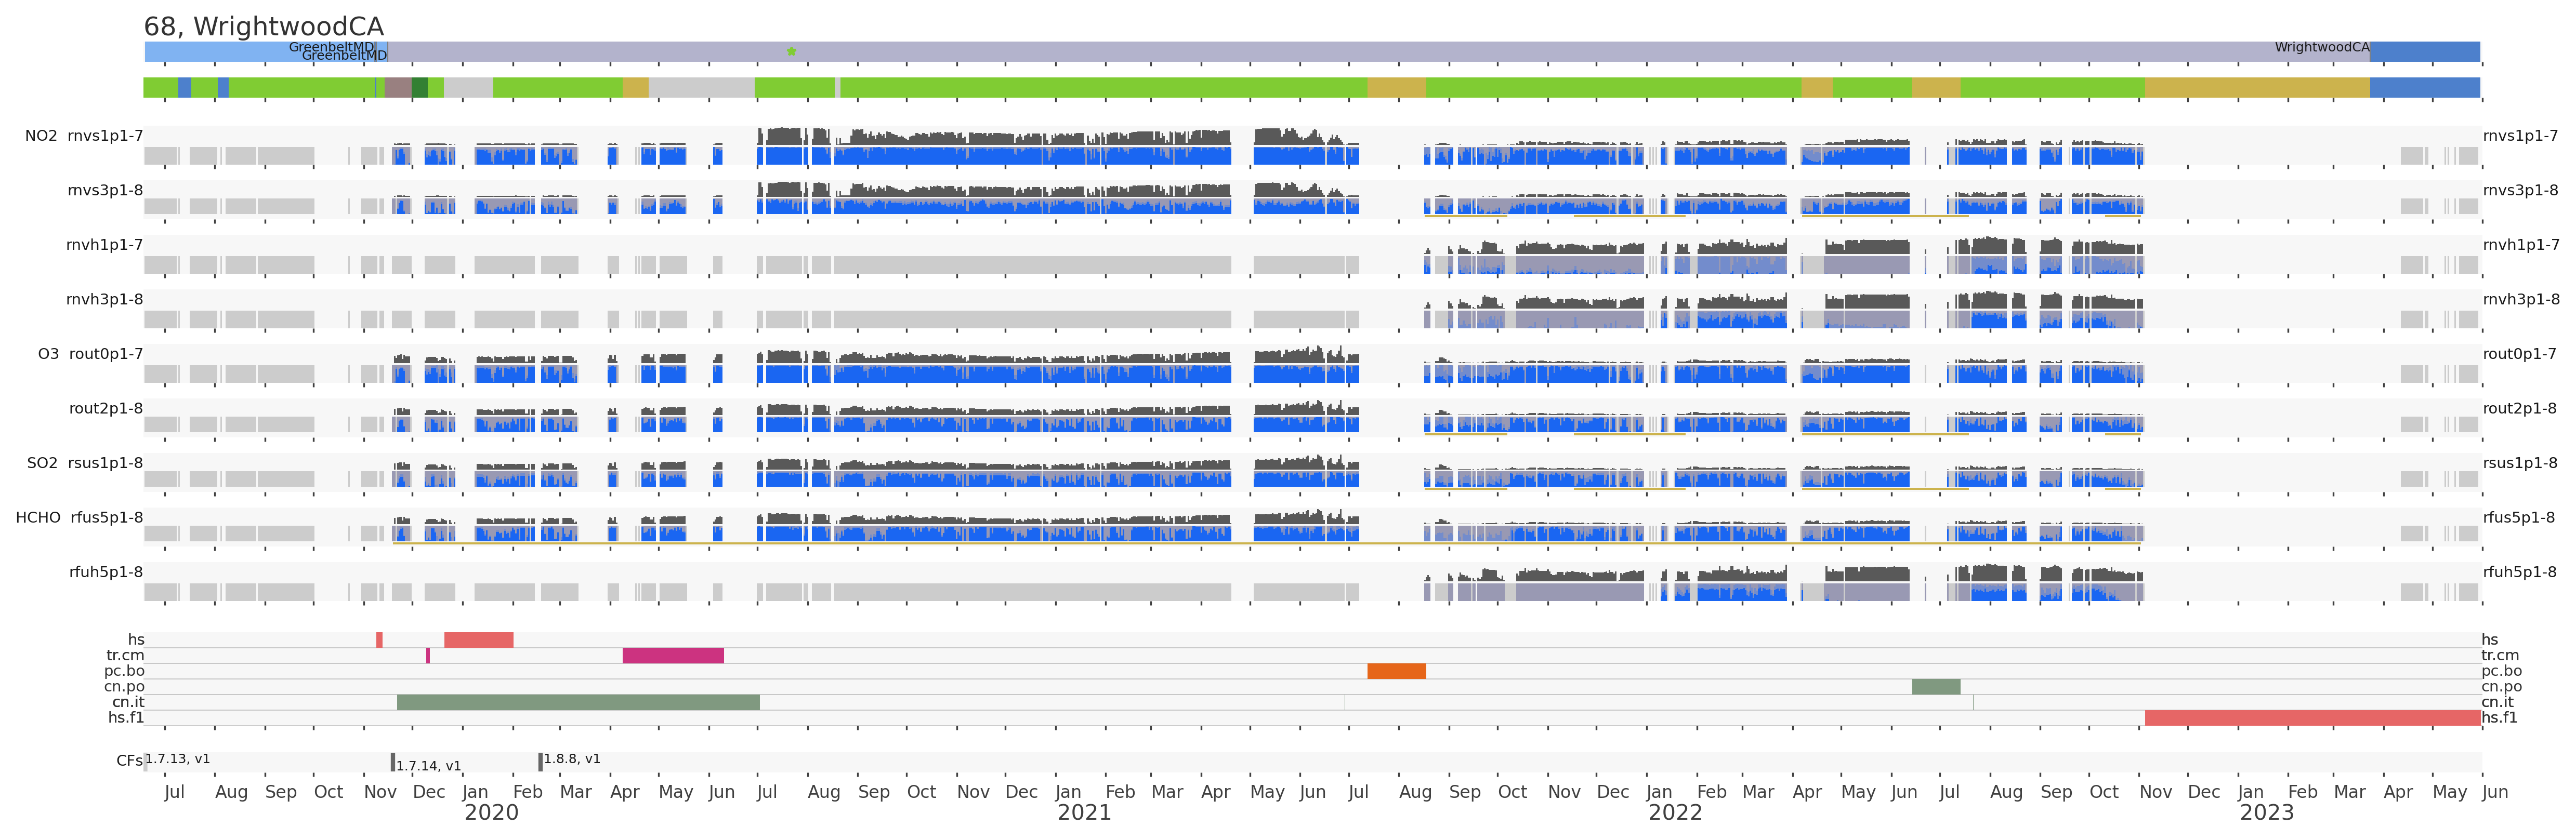Click the 2021 year label on the axis
2576x840 pixels.
pos(1084,813)
